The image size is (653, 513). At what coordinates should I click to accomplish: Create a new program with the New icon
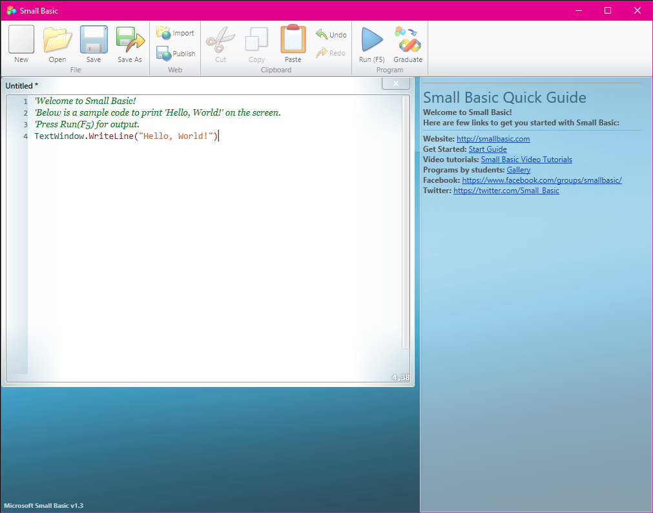tap(21, 44)
